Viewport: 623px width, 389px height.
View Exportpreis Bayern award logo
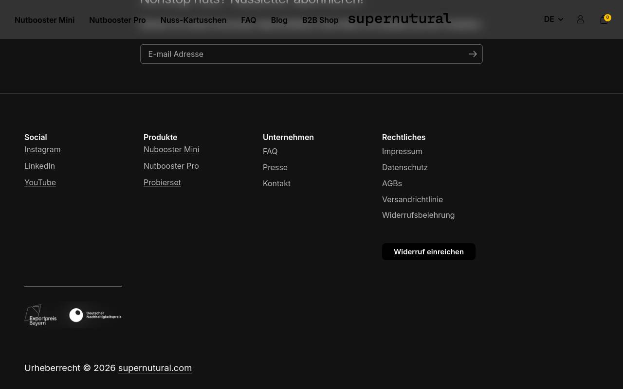click(x=41, y=315)
